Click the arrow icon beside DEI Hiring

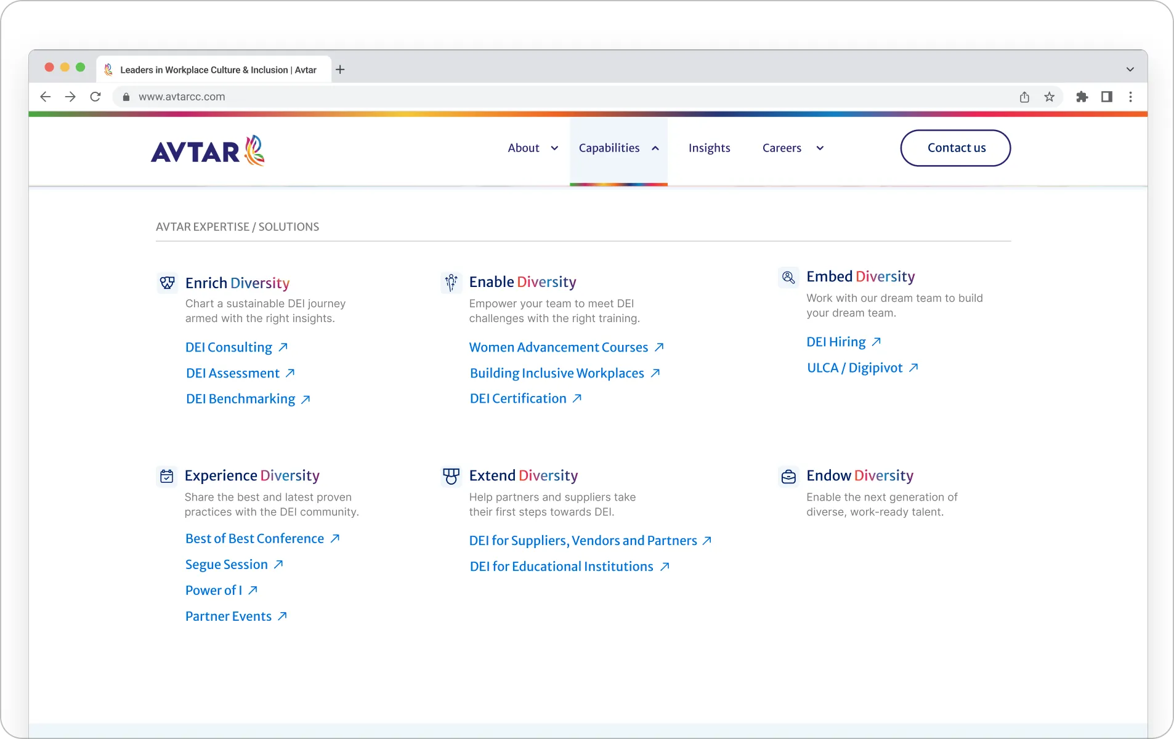(x=876, y=342)
